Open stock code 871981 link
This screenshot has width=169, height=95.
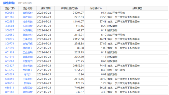click(10, 92)
